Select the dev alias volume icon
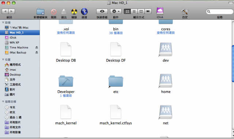234x139 pixels. pyautogui.click(x=166, y=49)
